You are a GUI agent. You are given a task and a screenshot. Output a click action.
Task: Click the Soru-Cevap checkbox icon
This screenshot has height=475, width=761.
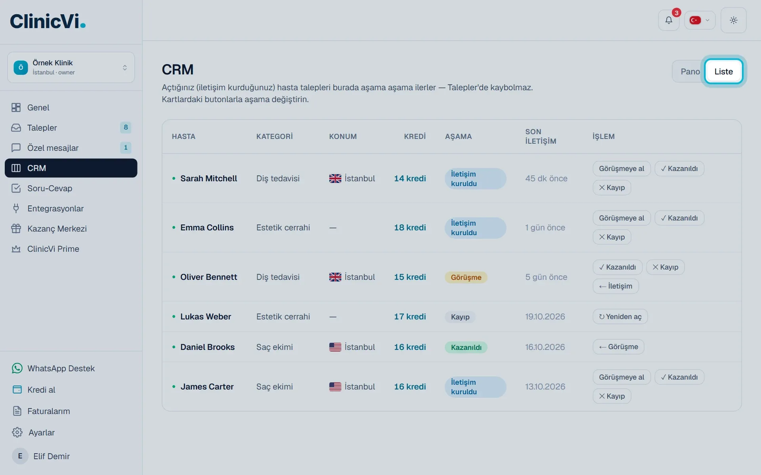pyautogui.click(x=16, y=188)
